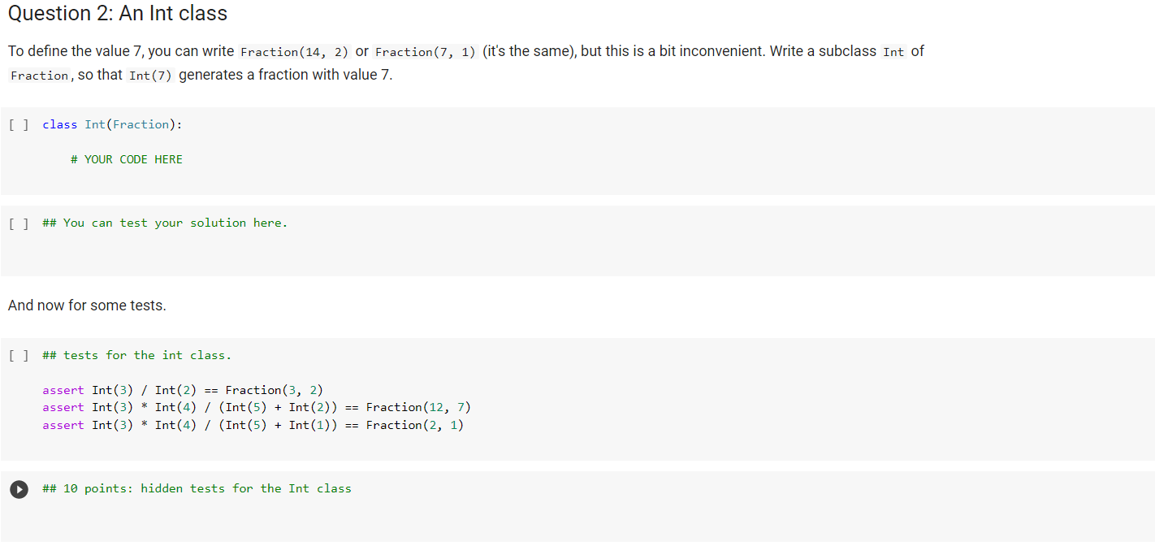
Task: Click the '## 10 points: hidden tests' comment
Action: click(197, 488)
